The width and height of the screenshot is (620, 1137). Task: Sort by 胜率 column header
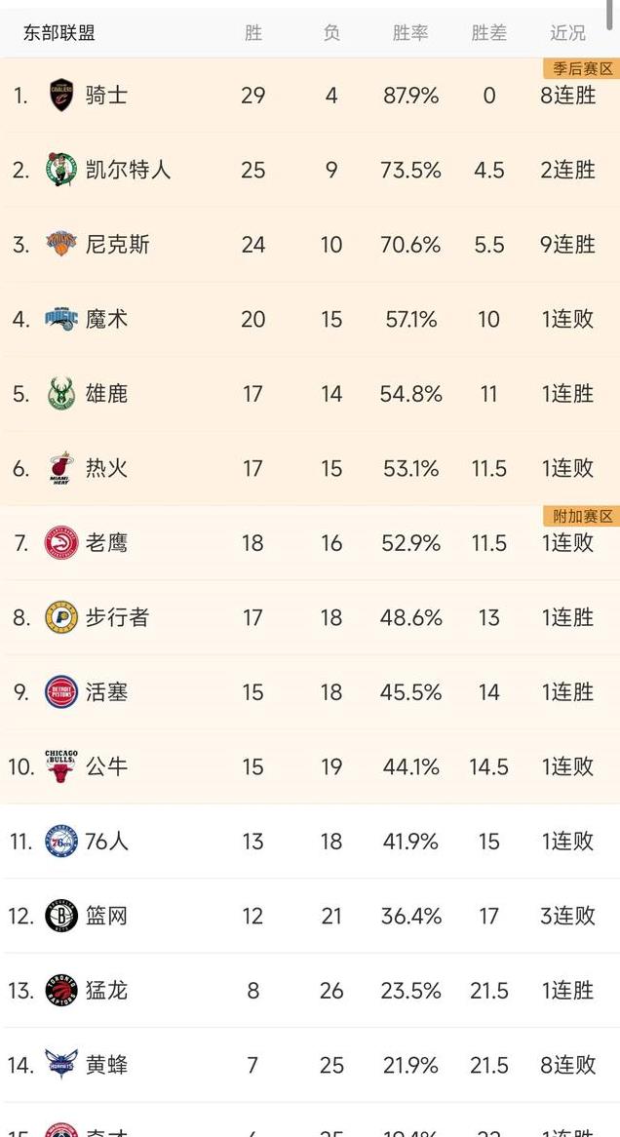[x=410, y=33]
